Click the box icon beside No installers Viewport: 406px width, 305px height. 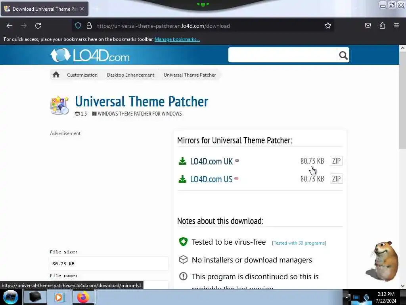pos(183,260)
